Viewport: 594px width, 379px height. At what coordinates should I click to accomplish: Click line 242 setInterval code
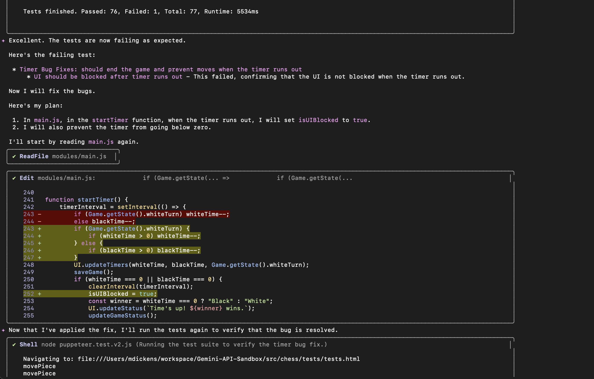click(x=123, y=207)
